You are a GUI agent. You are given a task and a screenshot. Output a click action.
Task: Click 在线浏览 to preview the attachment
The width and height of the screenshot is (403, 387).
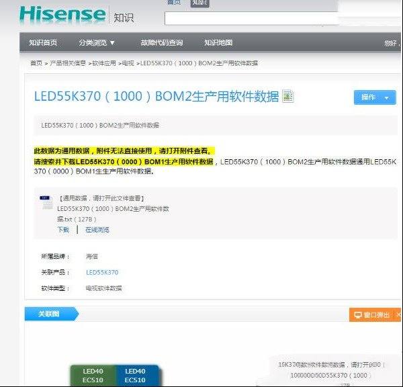pyautogui.click(x=97, y=230)
